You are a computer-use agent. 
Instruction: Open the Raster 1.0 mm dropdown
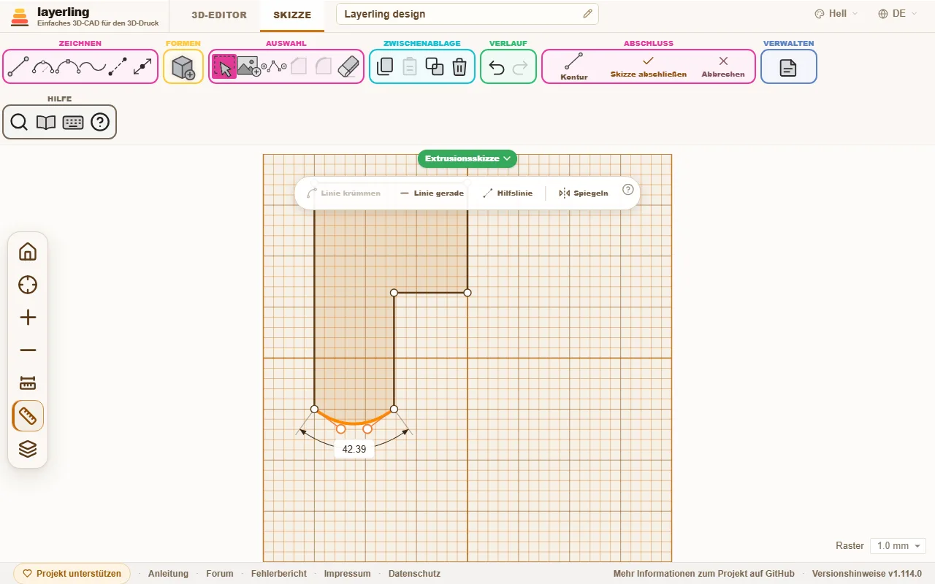click(898, 546)
